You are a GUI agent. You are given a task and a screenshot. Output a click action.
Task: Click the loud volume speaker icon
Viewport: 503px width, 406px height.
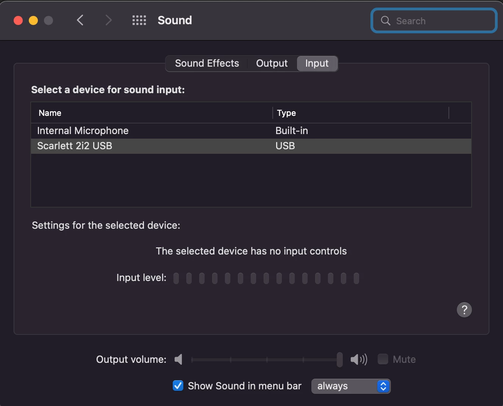tap(359, 359)
